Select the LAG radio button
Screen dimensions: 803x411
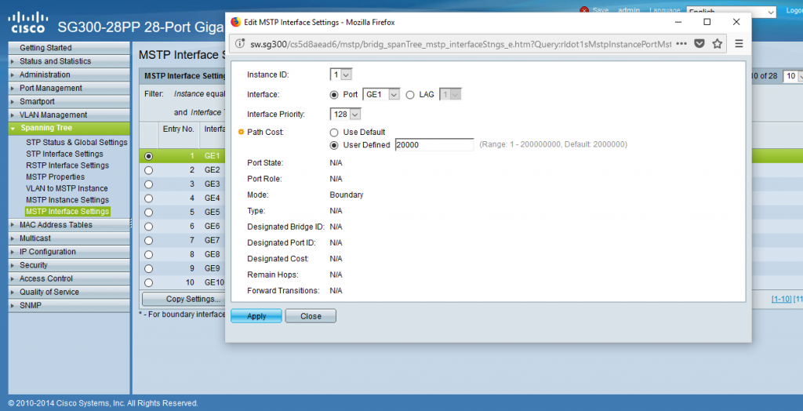click(409, 95)
